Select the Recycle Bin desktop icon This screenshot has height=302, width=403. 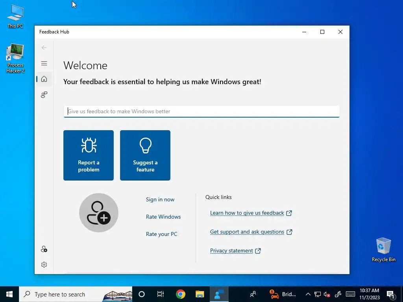click(383, 250)
